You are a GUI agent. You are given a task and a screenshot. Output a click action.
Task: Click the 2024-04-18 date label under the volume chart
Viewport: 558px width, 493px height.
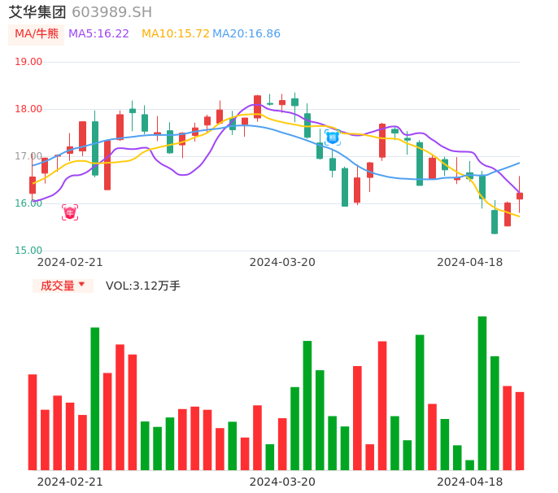tap(469, 482)
